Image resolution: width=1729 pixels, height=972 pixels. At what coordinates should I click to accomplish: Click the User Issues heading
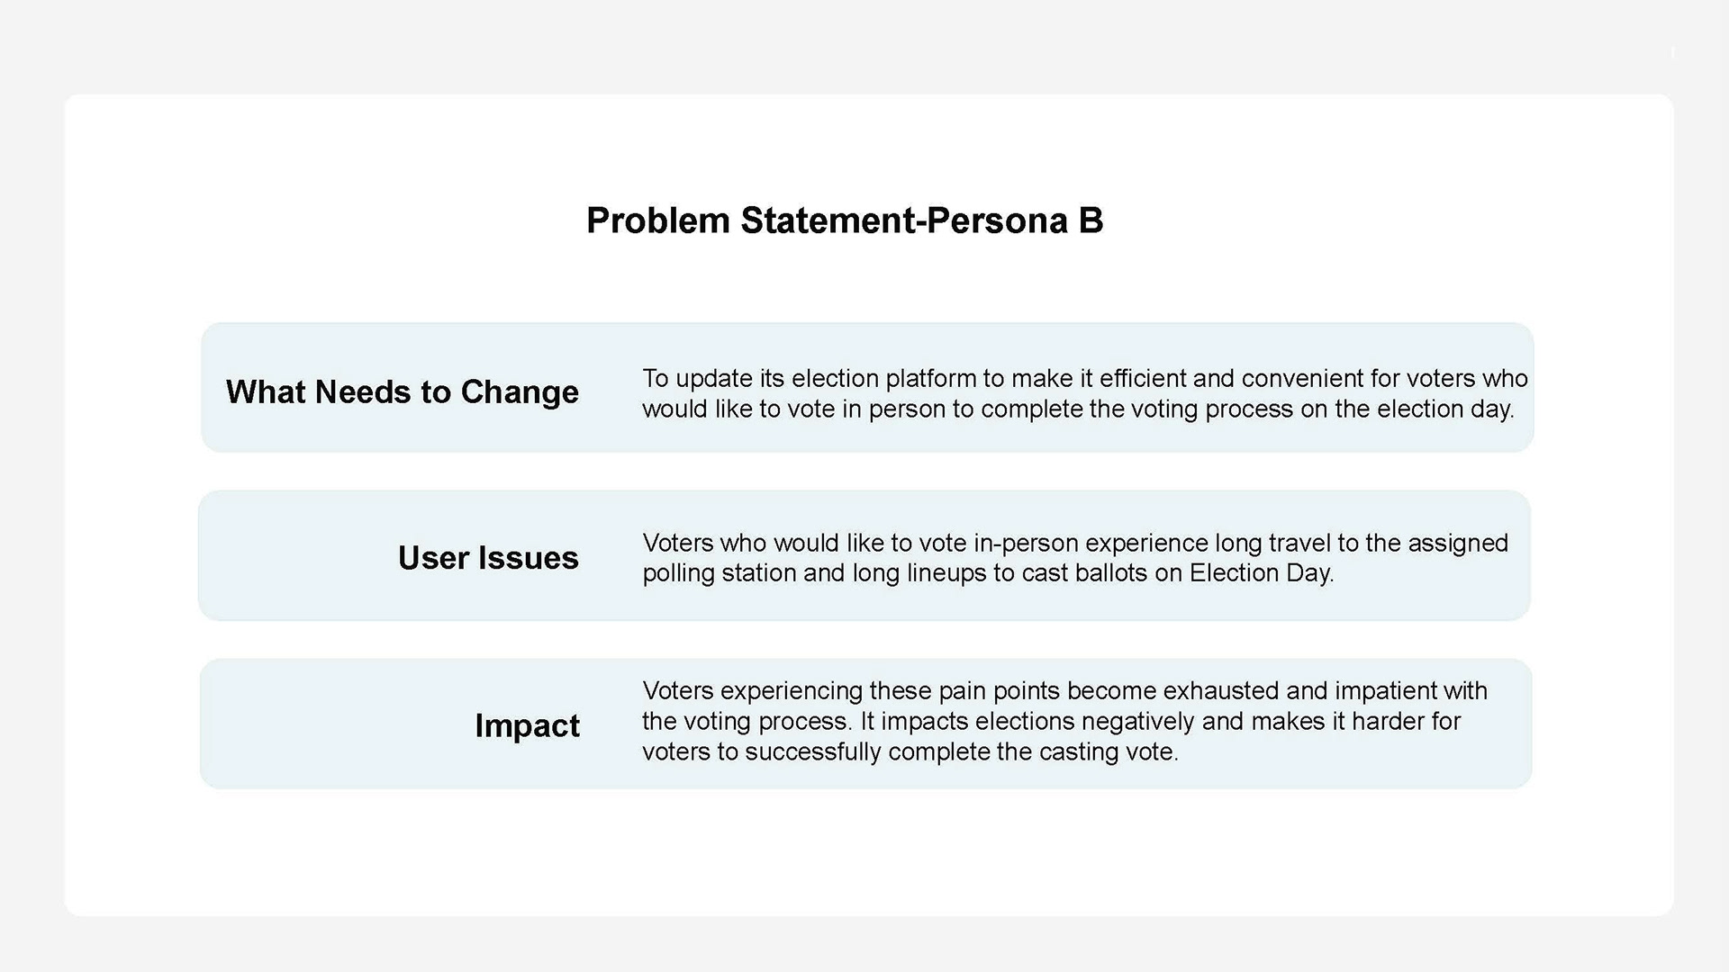(x=488, y=558)
